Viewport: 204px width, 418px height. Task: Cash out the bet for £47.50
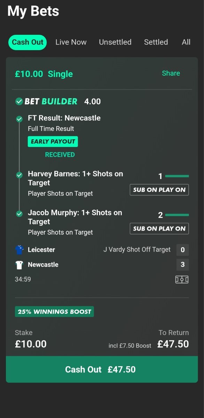click(102, 369)
